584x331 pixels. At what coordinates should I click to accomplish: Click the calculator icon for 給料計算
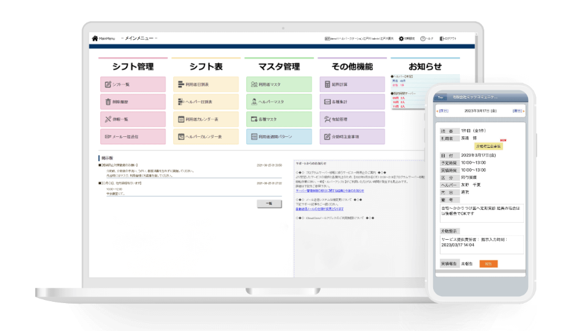[327, 85]
